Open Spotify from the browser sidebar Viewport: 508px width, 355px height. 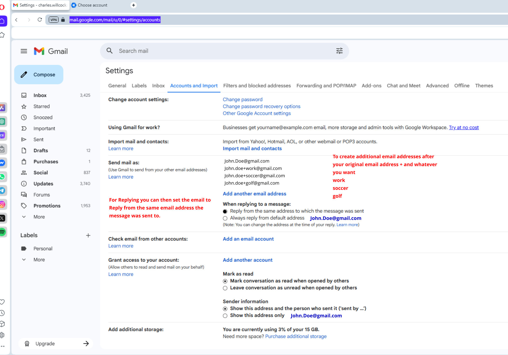coord(3,232)
